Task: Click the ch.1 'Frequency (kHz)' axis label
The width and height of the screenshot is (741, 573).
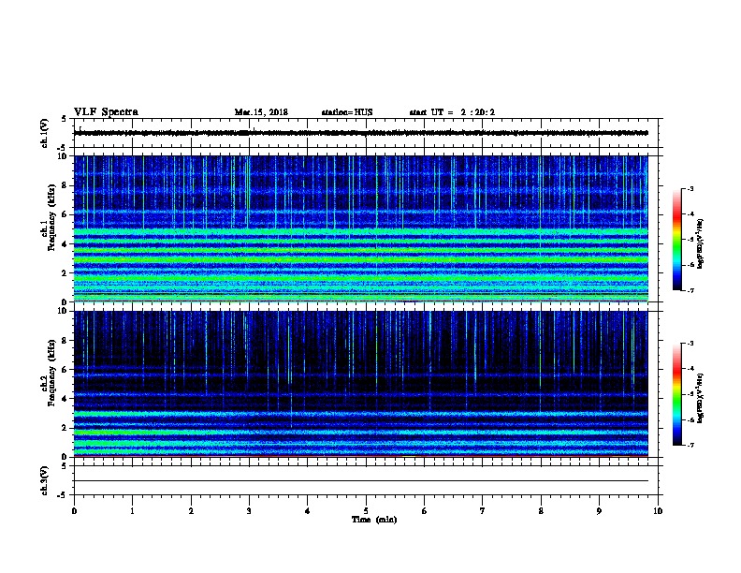Action: (51, 217)
